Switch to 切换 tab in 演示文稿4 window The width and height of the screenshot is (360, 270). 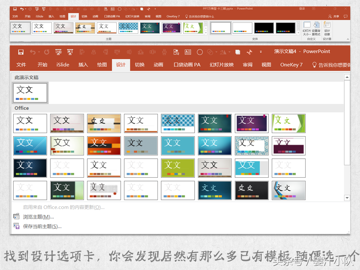139,65
